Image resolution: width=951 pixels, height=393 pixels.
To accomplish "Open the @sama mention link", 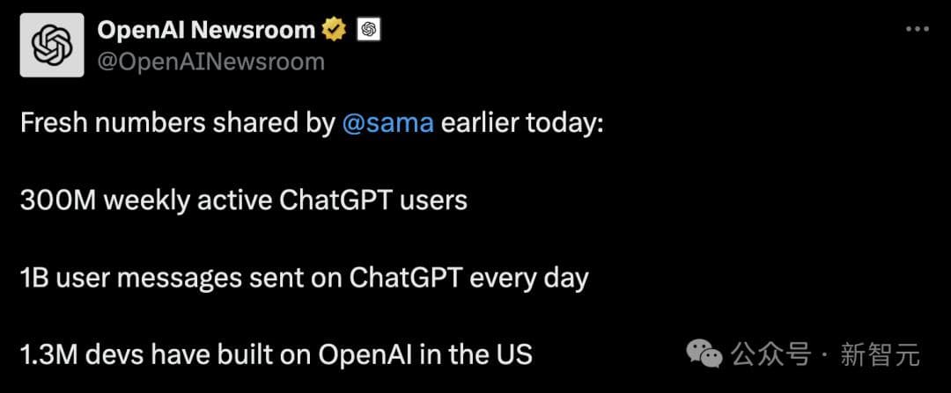I will coord(387,122).
